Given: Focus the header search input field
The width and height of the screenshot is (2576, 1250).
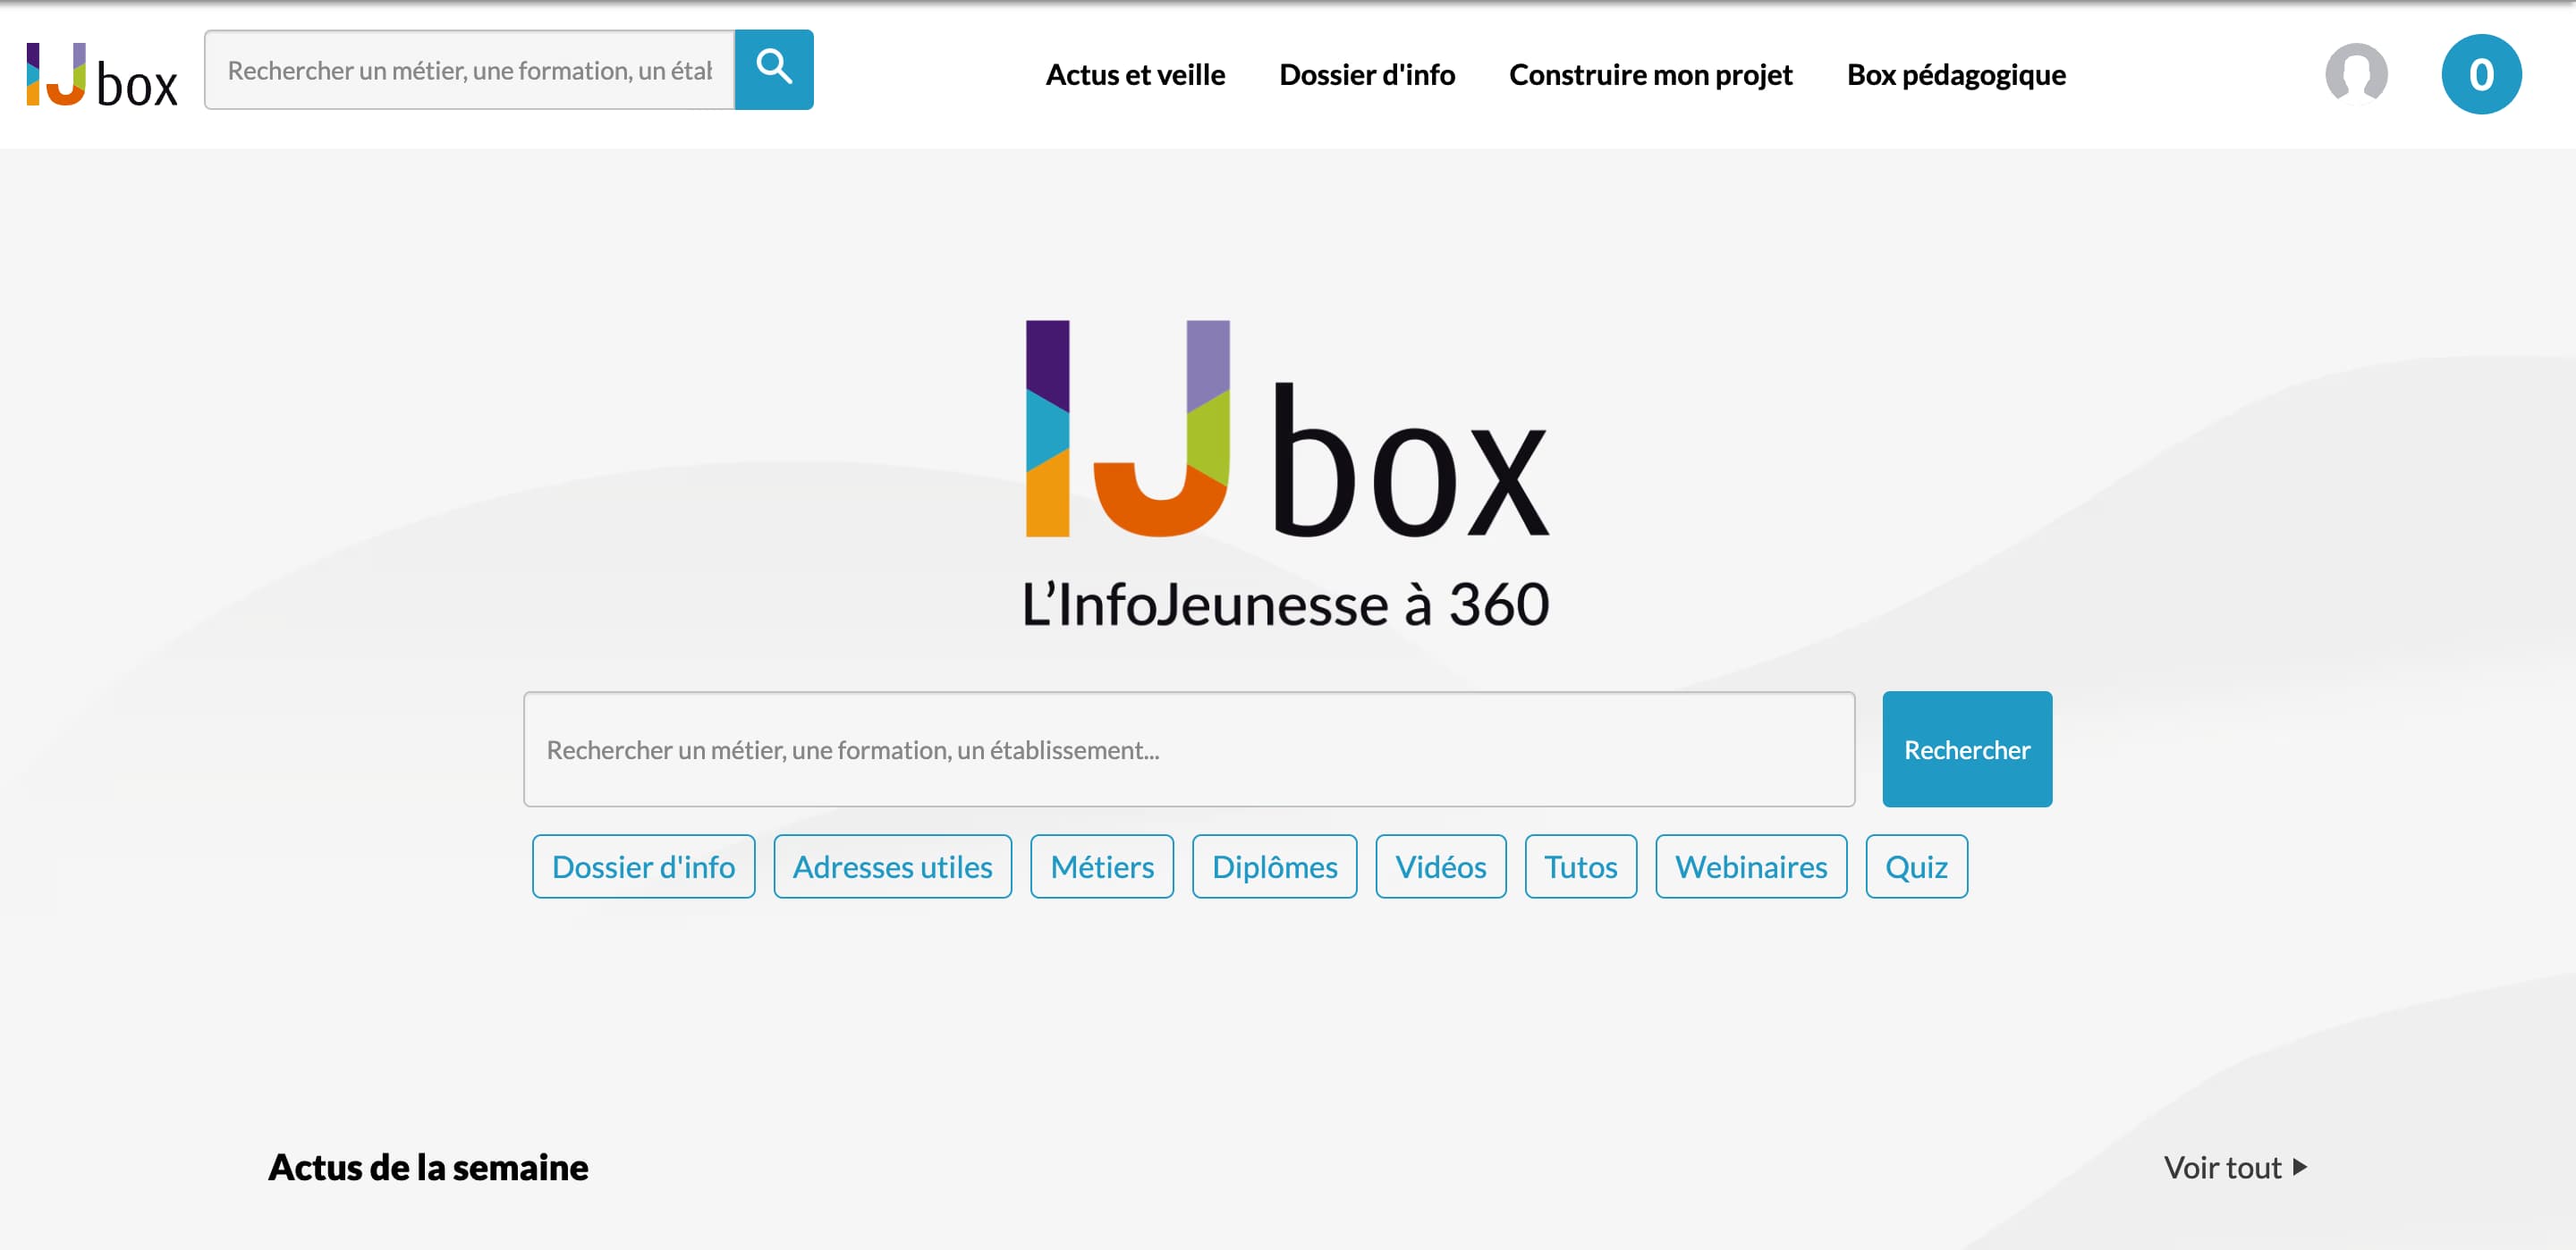Looking at the screenshot, I should 470,69.
